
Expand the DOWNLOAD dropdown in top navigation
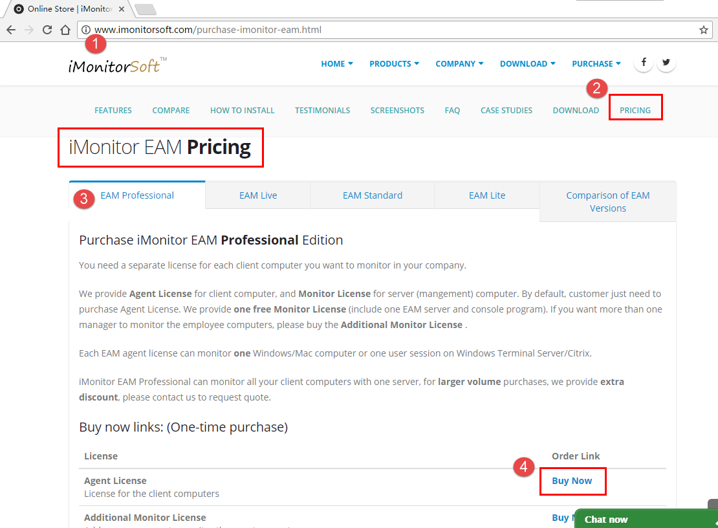(528, 63)
